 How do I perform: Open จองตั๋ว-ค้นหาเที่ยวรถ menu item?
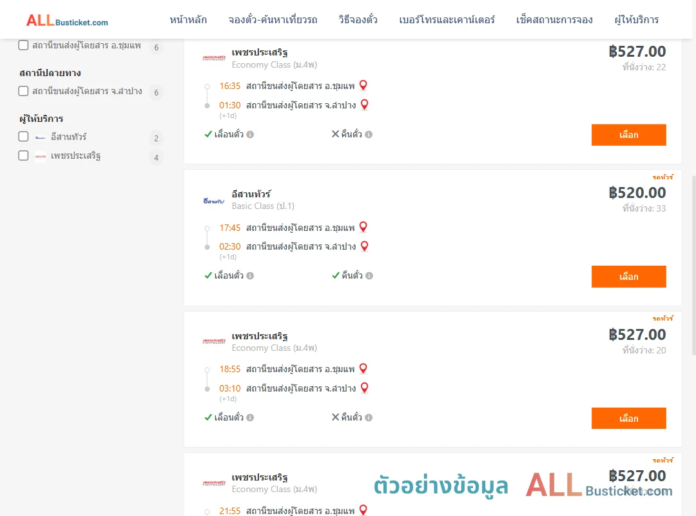click(273, 20)
